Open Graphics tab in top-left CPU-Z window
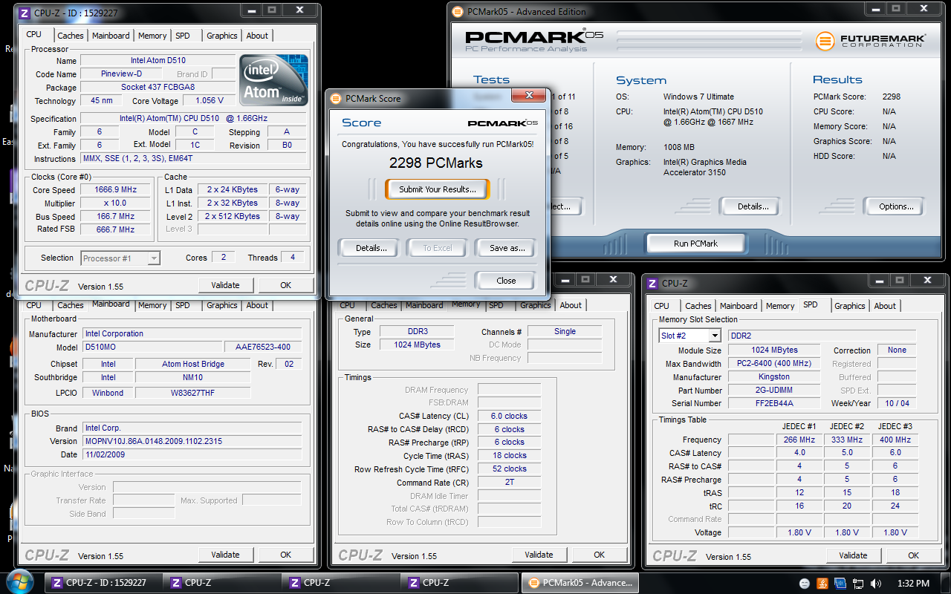Screen dimensions: 951x594 pos(222,36)
